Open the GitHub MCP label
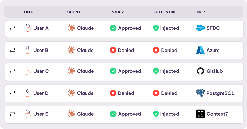The height and width of the screenshot is (129, 247). [x=215, y=71]
